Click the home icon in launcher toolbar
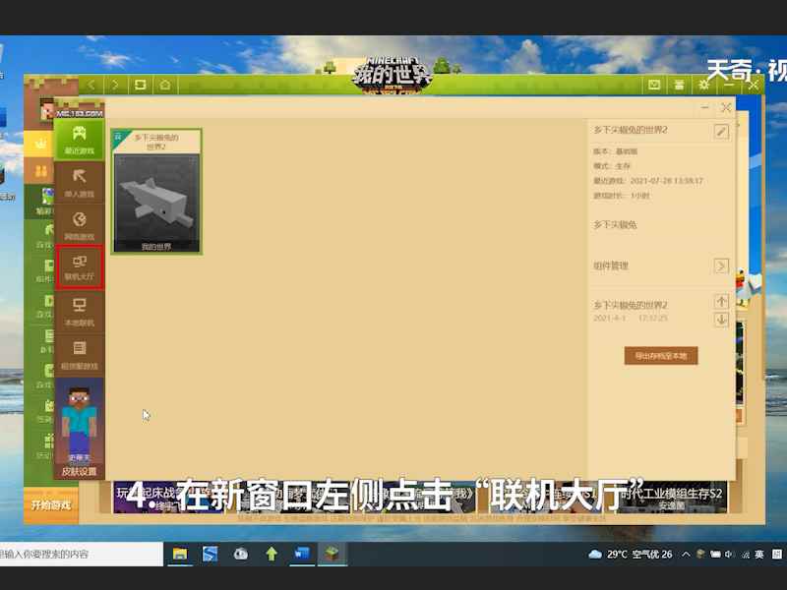 pos(165,86)
